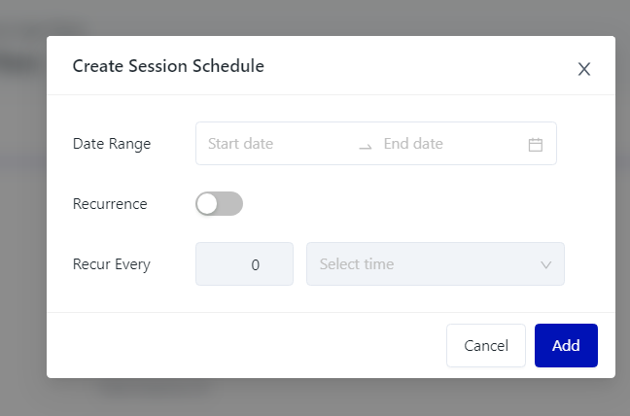Click the 'Create Session Schedule' title
The image size is (630, 416).
click(x=168, y=66)
